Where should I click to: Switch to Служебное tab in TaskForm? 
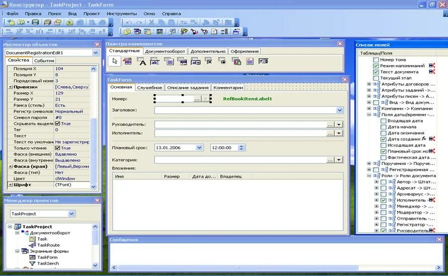(149, 88)
